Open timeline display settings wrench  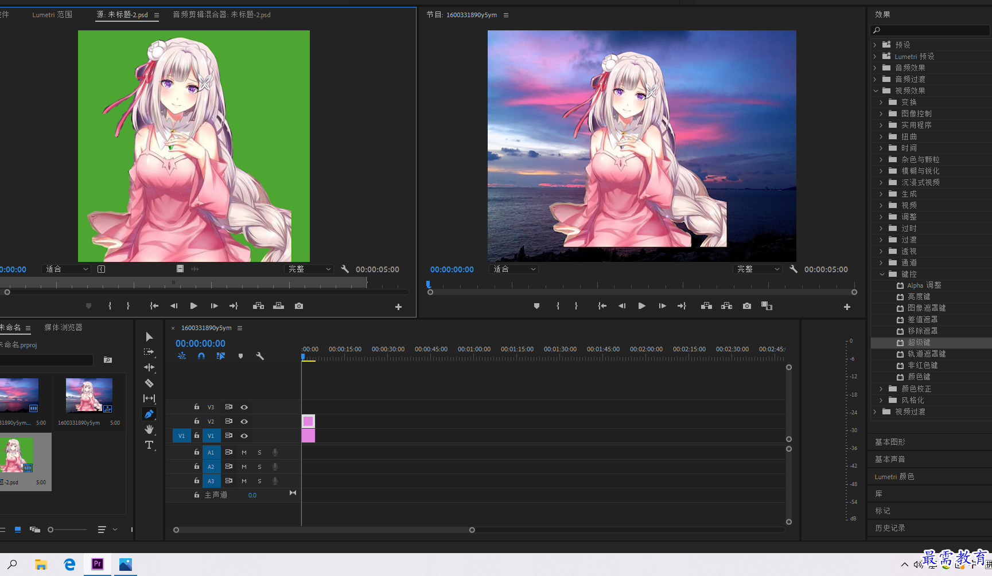(260, 356)
